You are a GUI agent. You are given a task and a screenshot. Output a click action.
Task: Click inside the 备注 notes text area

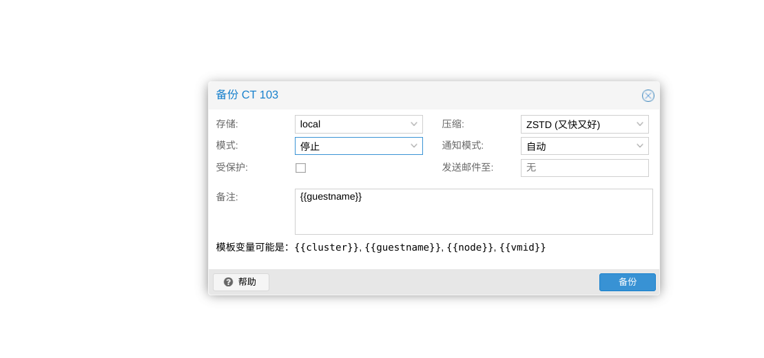(473, 212)
